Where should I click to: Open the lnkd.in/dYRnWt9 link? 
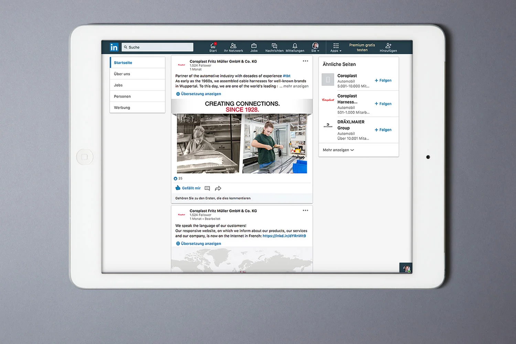pos(284,236)
